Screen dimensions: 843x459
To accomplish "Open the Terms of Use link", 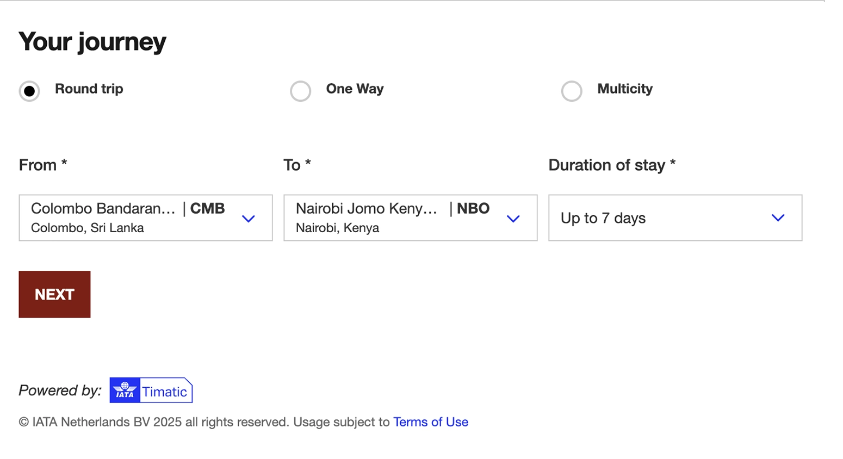I will pyautogui.click(x=431, y=422).
